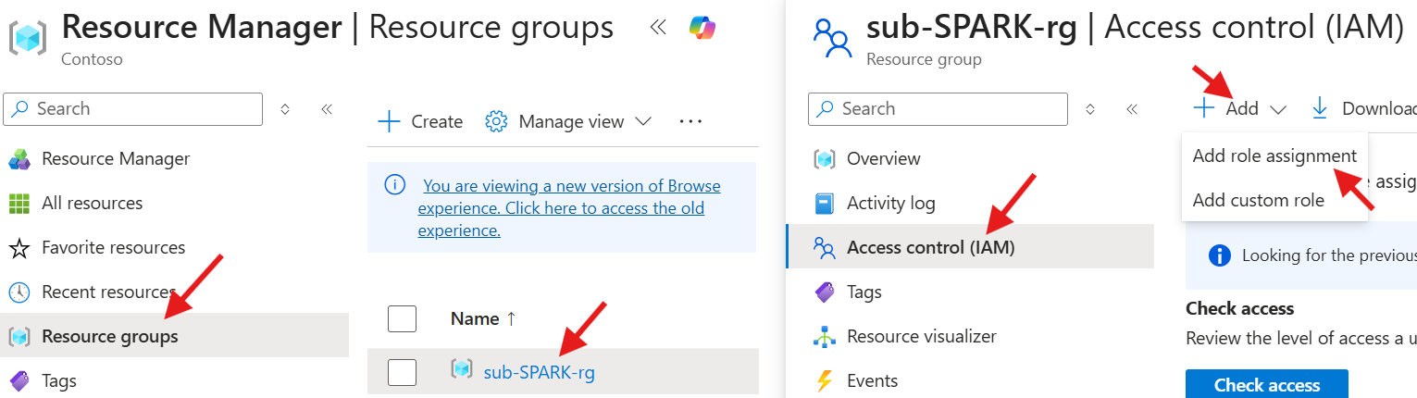Check the sub-SPARK-rg row checkbox
This screenshot has height=398, width=1417.
point(402,372)
